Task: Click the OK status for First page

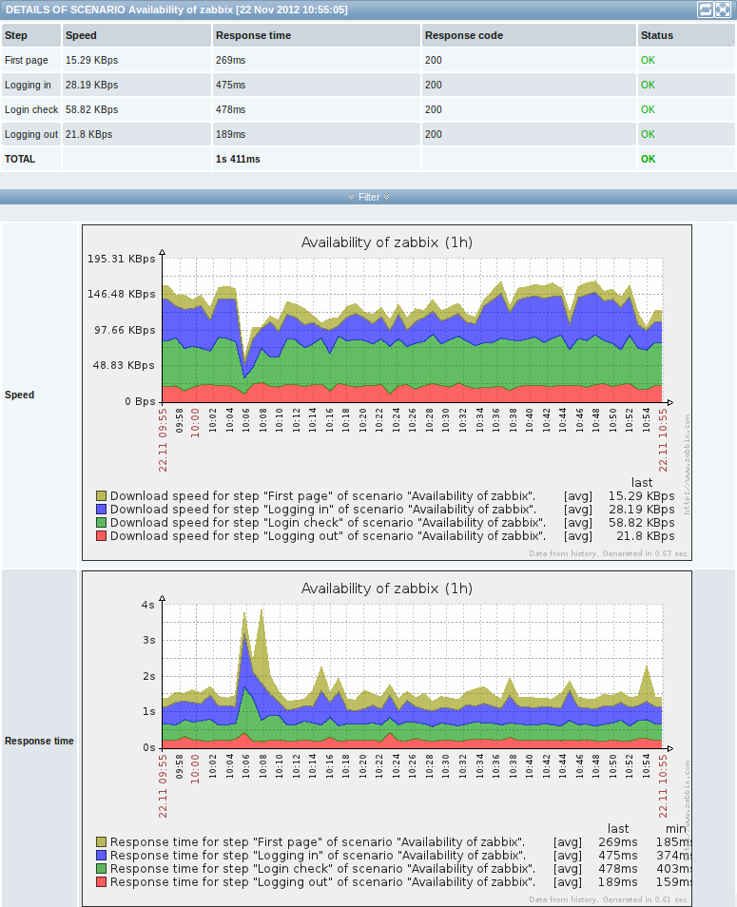Action: coord(648,60)
